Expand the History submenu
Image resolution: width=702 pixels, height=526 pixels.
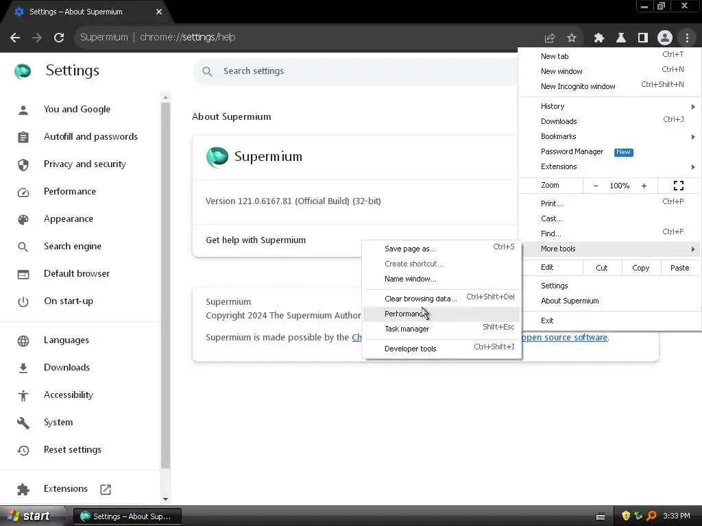tap(610, 106)
